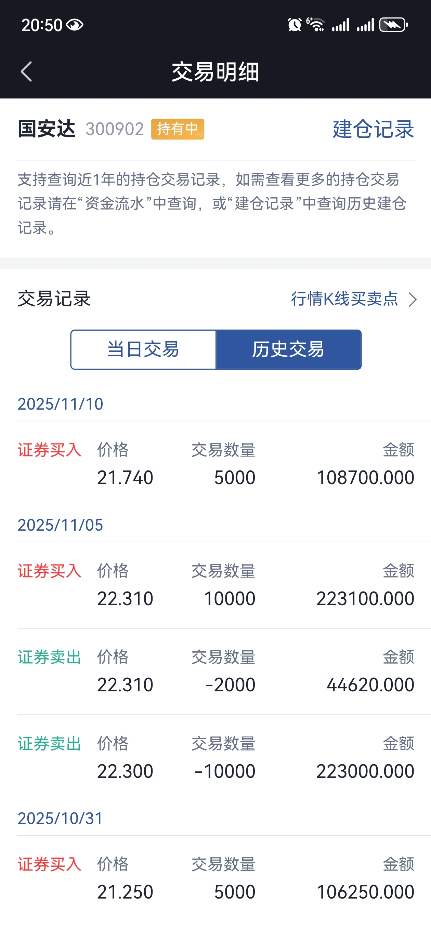431x930 pixels.
Task: Open 建仓记录 link
Action: pos(373,129)
